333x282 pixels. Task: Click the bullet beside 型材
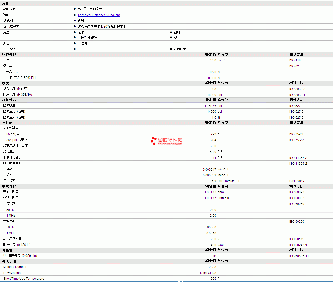coord(171,32)
